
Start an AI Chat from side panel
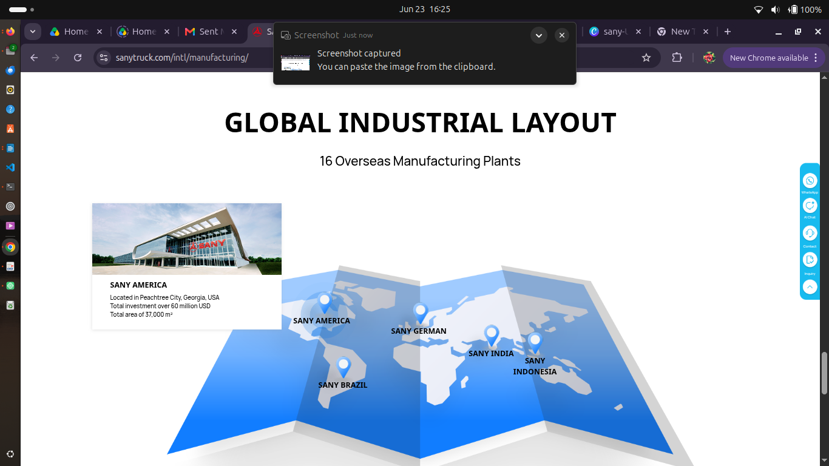(x=810, y=206)
